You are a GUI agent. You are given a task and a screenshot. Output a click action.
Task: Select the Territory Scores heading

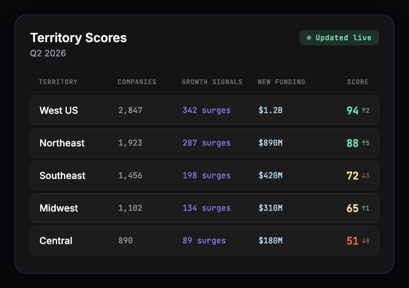click(x=79, y=38)
